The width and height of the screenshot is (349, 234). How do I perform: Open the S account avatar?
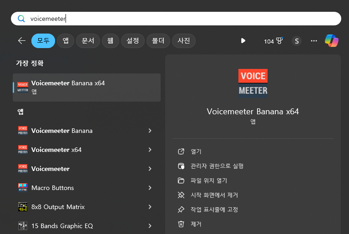click(297, 41)
